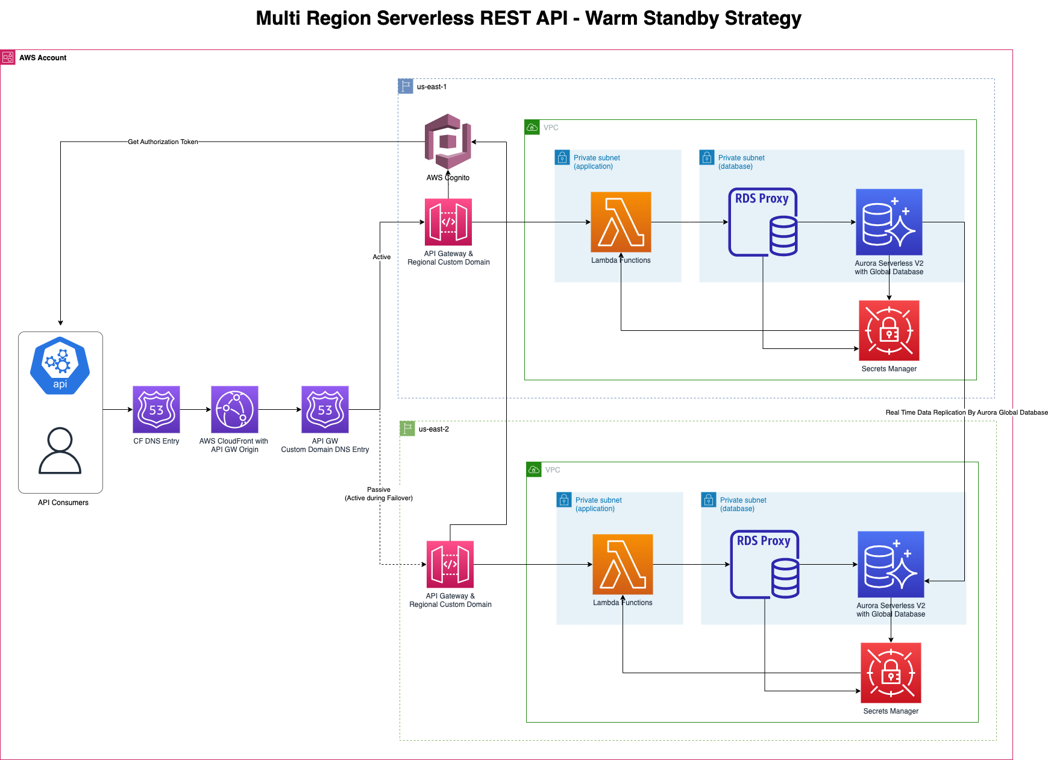The width and height of the screenshot is (1048, 760).
Task: Click the us-east-2 Aurora Serverless V2 icon
Action: (891, 564)
